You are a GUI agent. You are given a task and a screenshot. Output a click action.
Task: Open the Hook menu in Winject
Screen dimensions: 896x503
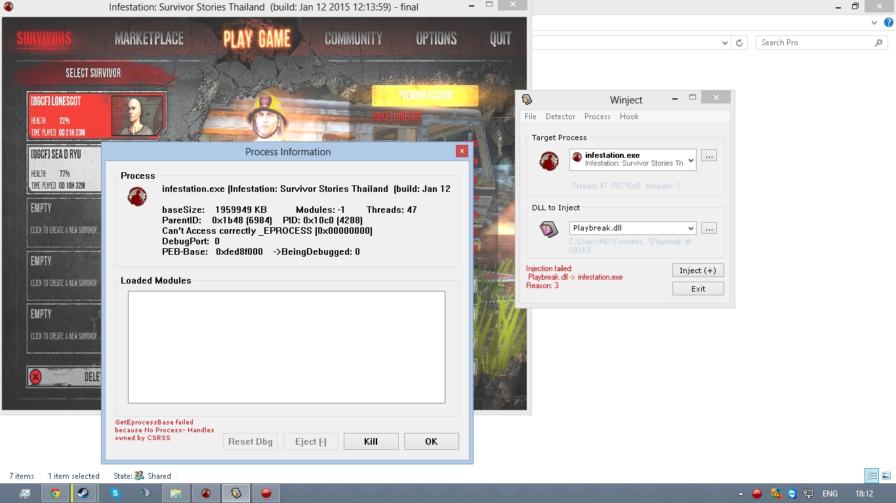pos(629,117)
